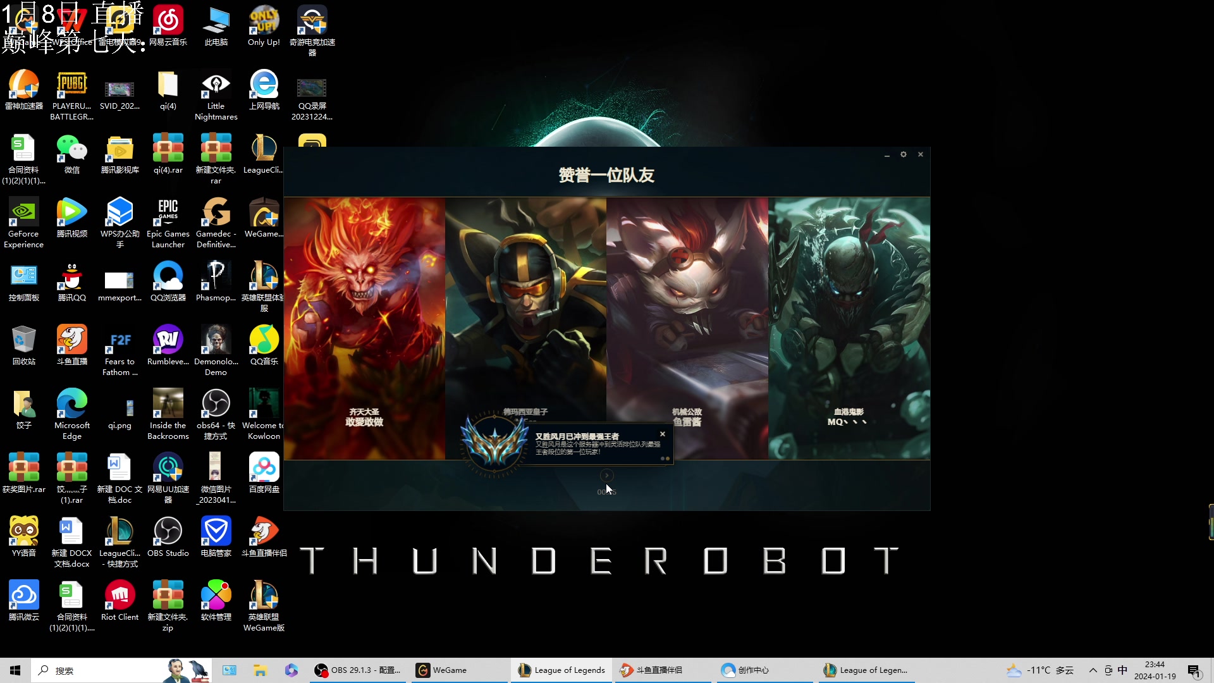Image resolution: width=1214 pixels, height=683 pixels.
Task: Open 此电脑 desktop icon
Action: [x=216, y=27]
